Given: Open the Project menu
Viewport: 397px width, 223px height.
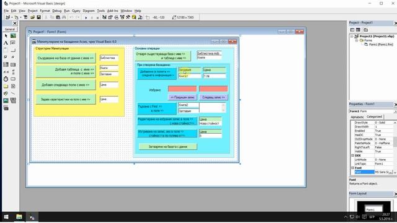Looking at the screenshot, I should tap(33, 11).
